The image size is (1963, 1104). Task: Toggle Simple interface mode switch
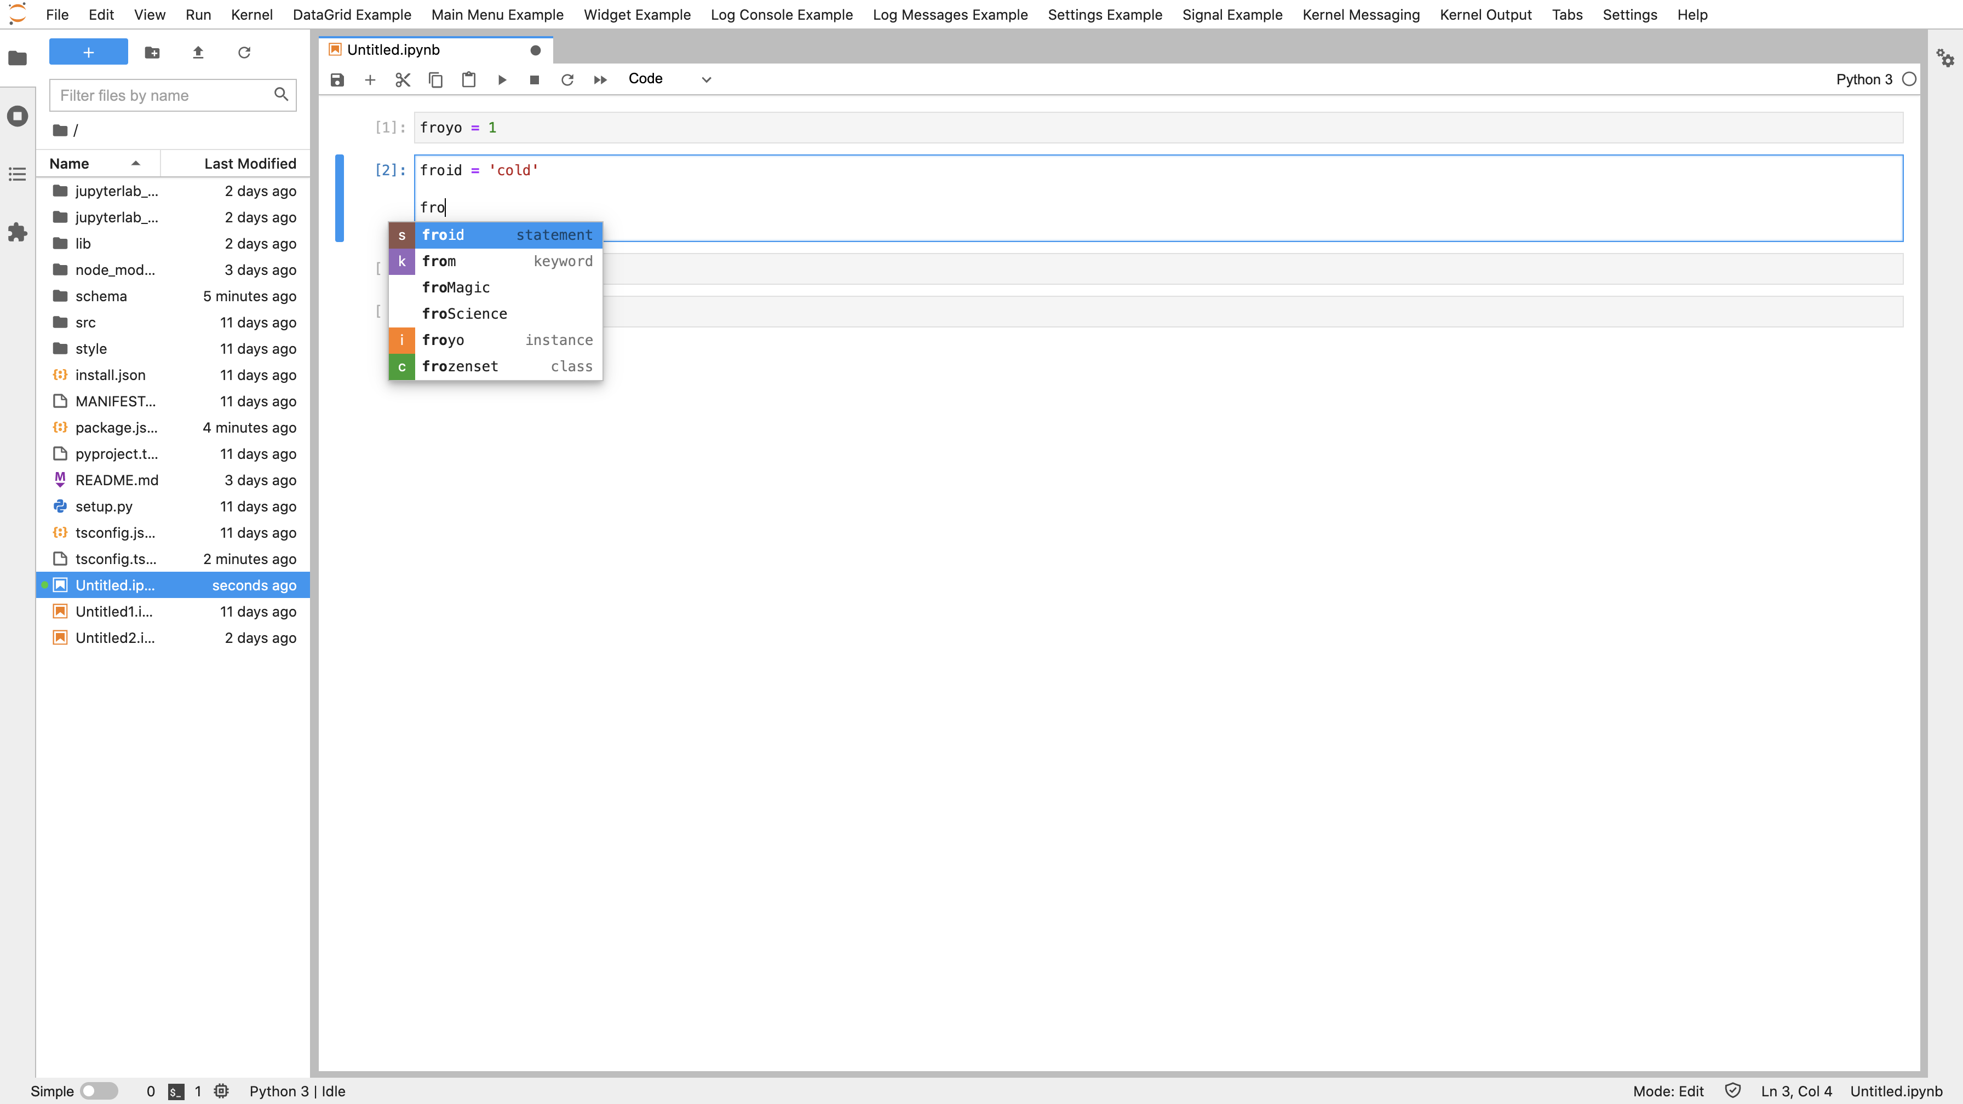point(98,1091)
